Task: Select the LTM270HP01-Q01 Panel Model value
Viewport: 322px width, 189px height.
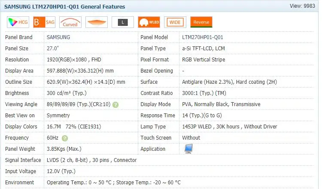Action: (203, 37)
